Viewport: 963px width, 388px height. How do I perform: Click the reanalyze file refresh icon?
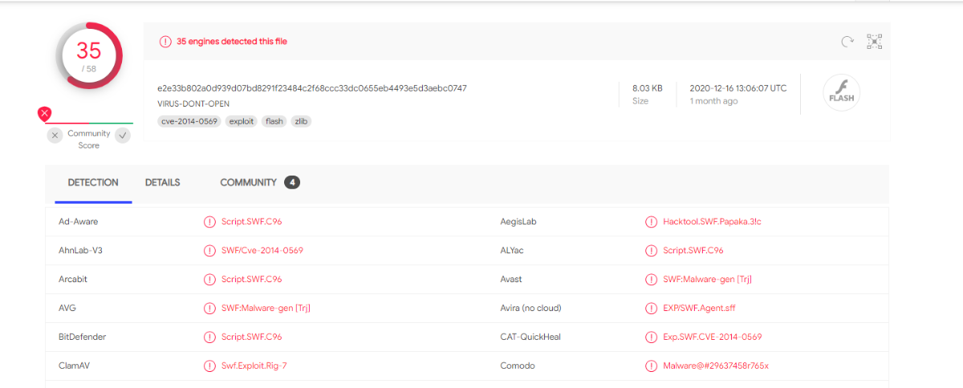pos(847,42)
